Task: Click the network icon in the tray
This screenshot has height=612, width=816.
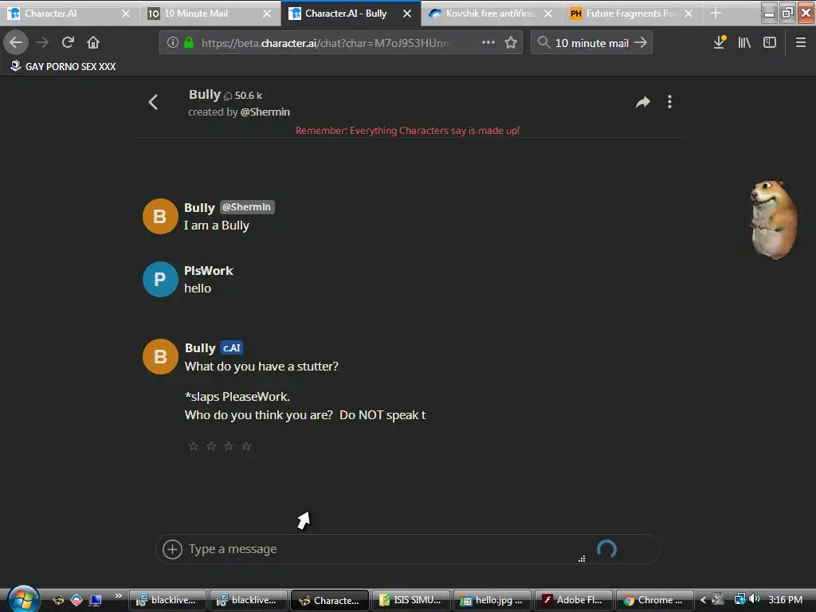Action: pos(739,599)
